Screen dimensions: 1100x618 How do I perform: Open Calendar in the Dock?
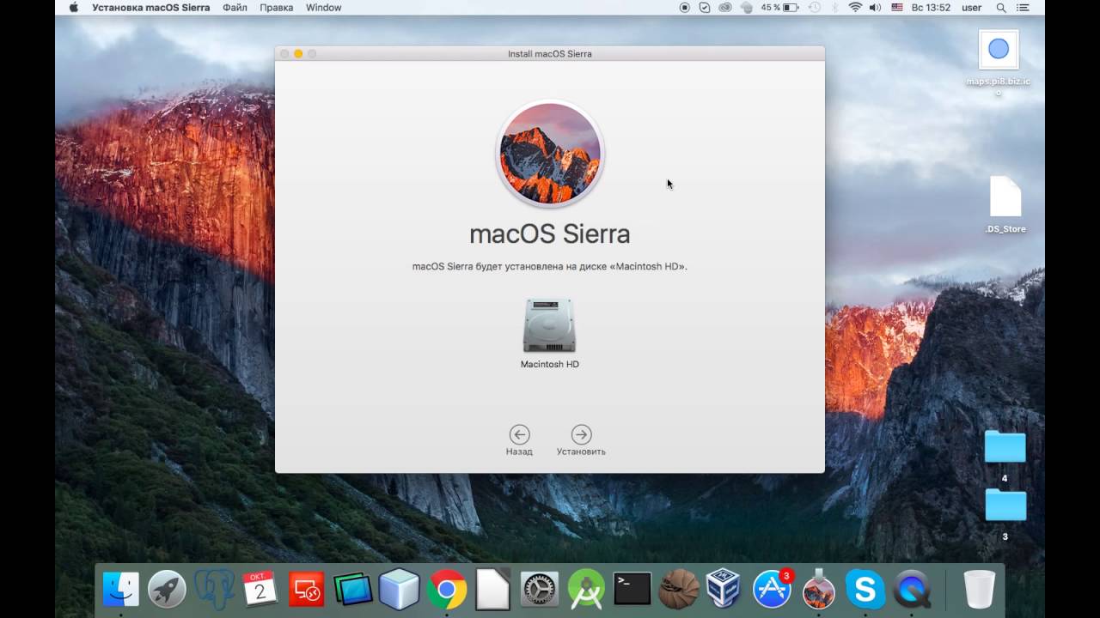coord(260,590)
